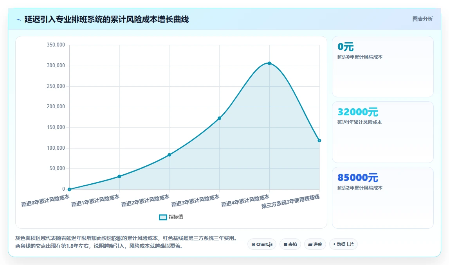This screenshot has height=265, width=449.
Task: Click the x-axis label 延迟4年累计风险成本
Action: [x=245, y=201]
